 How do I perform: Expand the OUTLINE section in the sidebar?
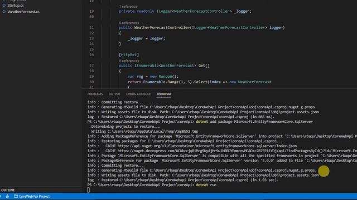click(8, 190)
